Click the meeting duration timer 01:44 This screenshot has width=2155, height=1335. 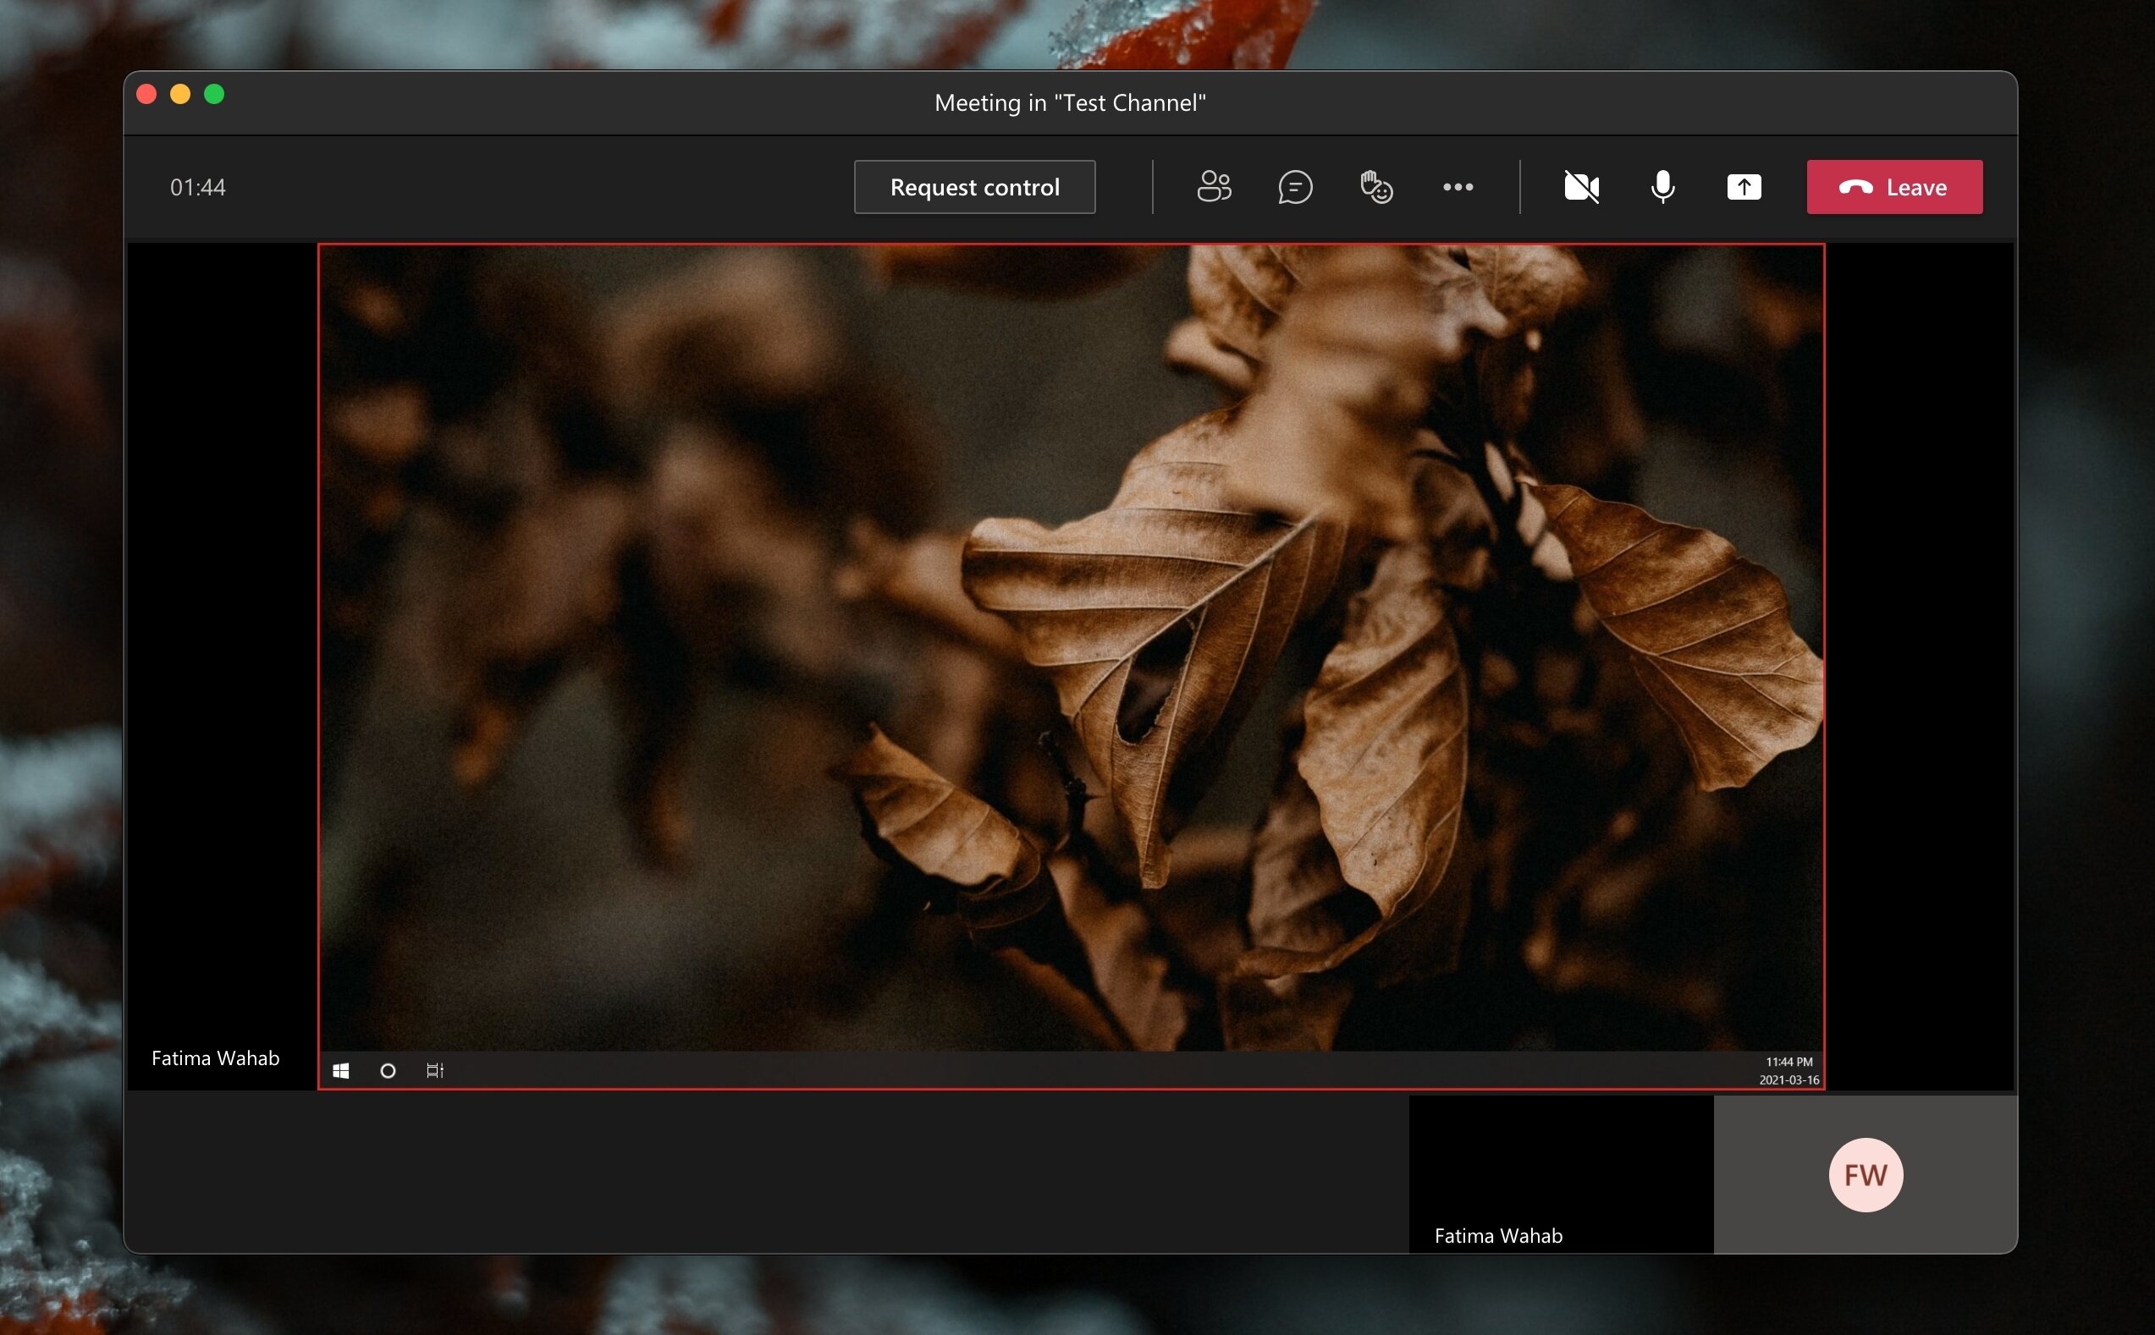pos(198,186)
